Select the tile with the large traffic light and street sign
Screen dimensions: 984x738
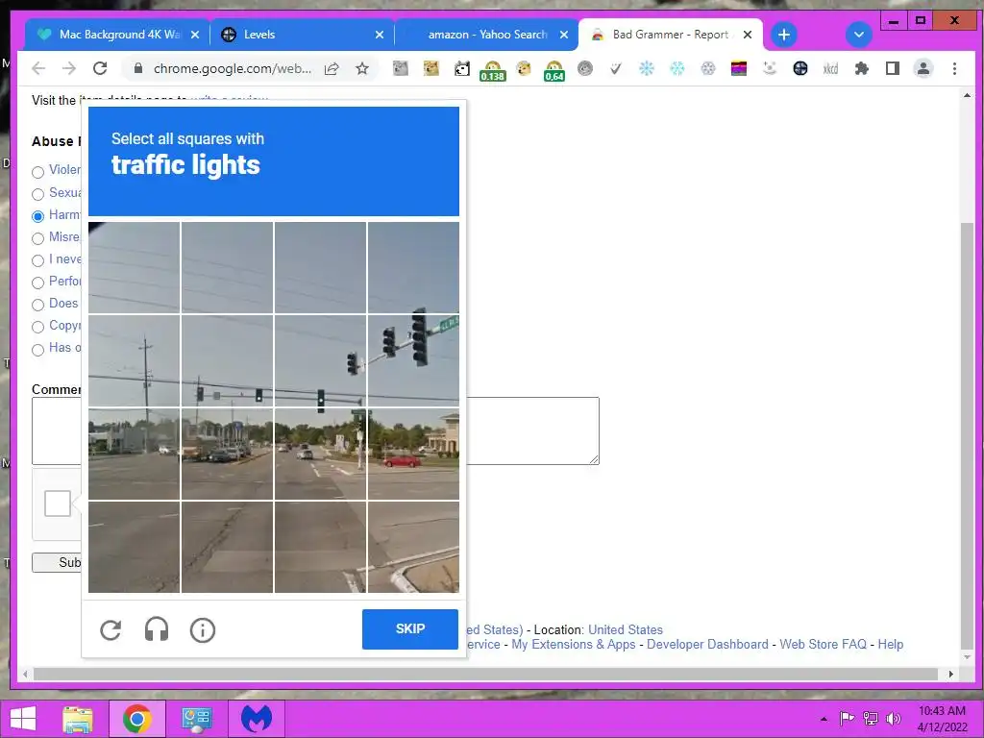(x=413, y=361)
